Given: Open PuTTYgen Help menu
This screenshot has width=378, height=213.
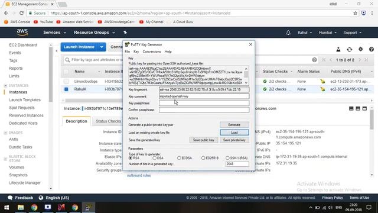Looking at the screenshot, I should point(168,51).
